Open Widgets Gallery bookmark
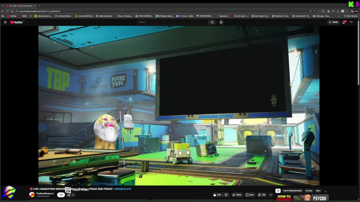Viewport: 360px width, 202px height. pyautogui.click(x=165, y=16)
